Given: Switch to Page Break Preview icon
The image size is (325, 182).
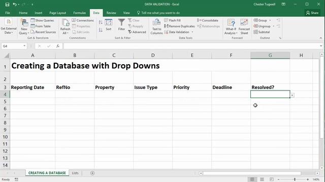Looking at the screenshot, I should click(272, 179).
